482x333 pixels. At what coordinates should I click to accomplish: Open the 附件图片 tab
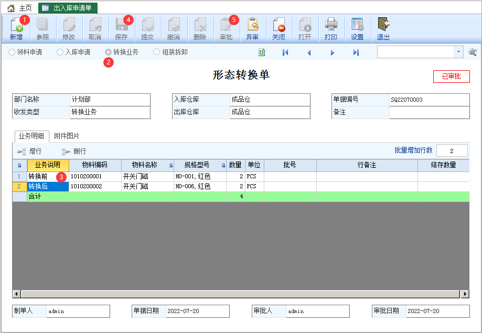[67, 136]
